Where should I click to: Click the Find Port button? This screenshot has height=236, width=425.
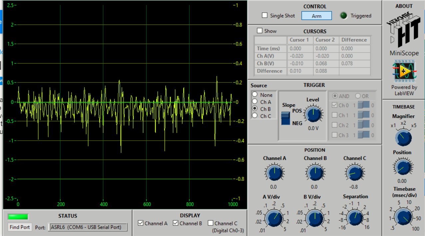[20, 227]
